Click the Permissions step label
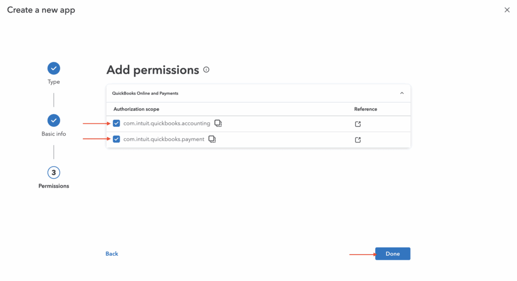This screenshot has height=281, width=517. tap(54, 186)
